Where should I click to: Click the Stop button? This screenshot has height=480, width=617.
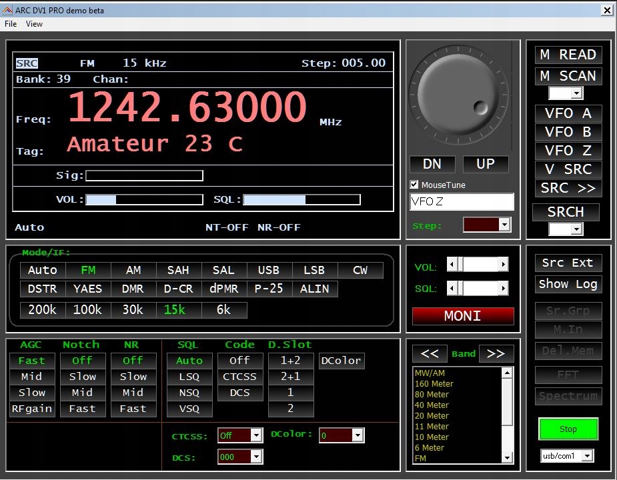pyautogui.click(x=568, y=429)
